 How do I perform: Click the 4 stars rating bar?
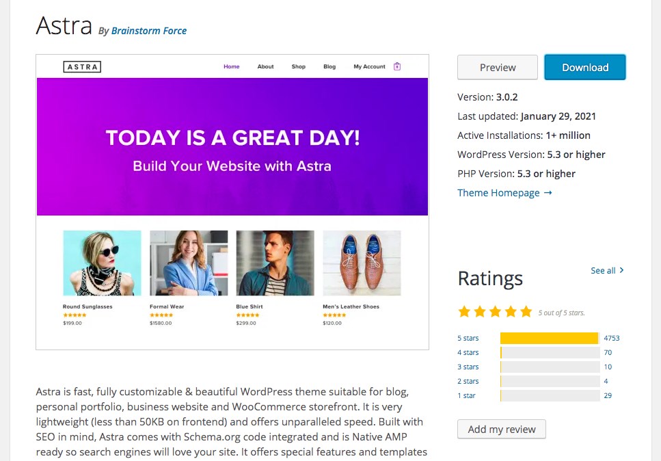[550, 352]
